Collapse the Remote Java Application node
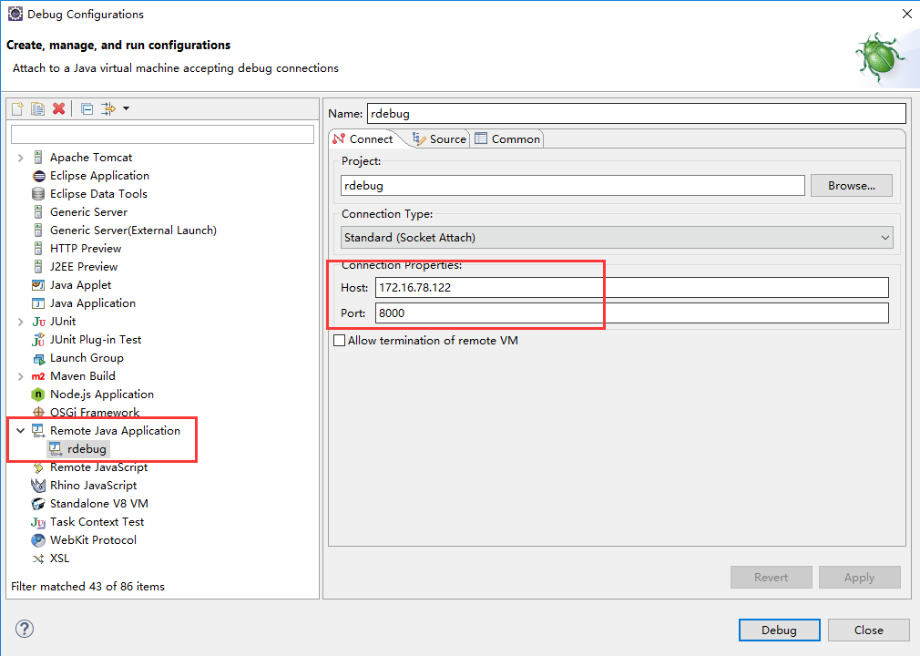Screen dimensions: 920x656 click(x=21, y=431)
